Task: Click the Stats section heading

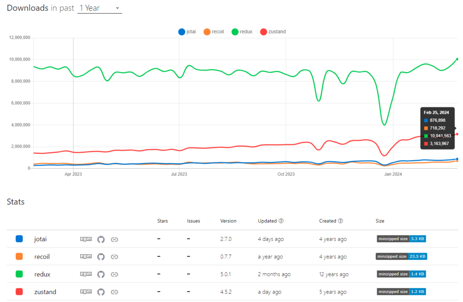Action: pos(16,202)
